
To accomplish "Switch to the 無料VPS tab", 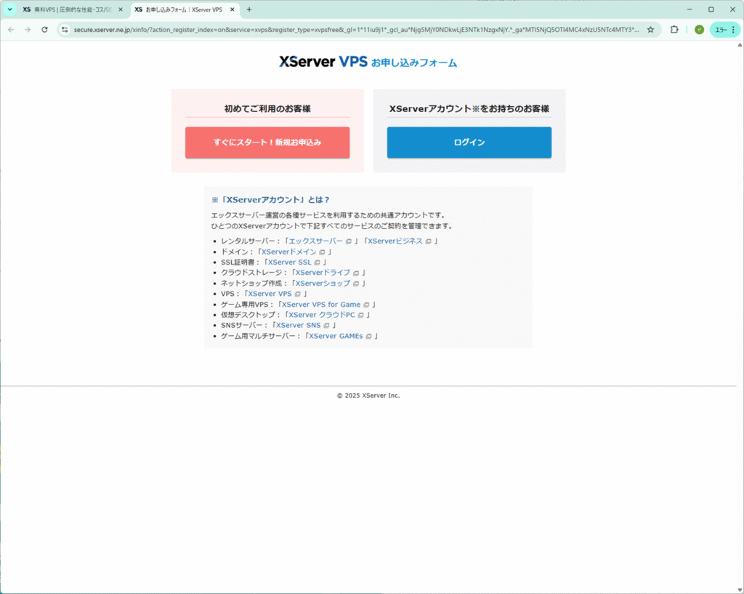I will [69, 9].
